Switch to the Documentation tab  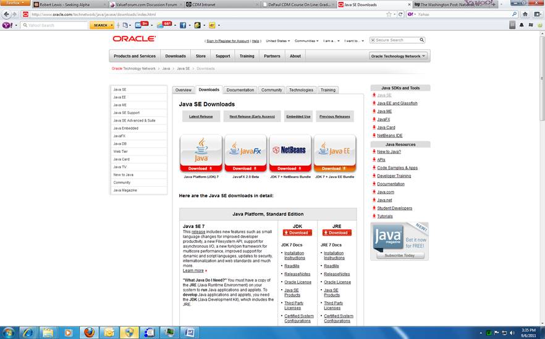point(240,90)
